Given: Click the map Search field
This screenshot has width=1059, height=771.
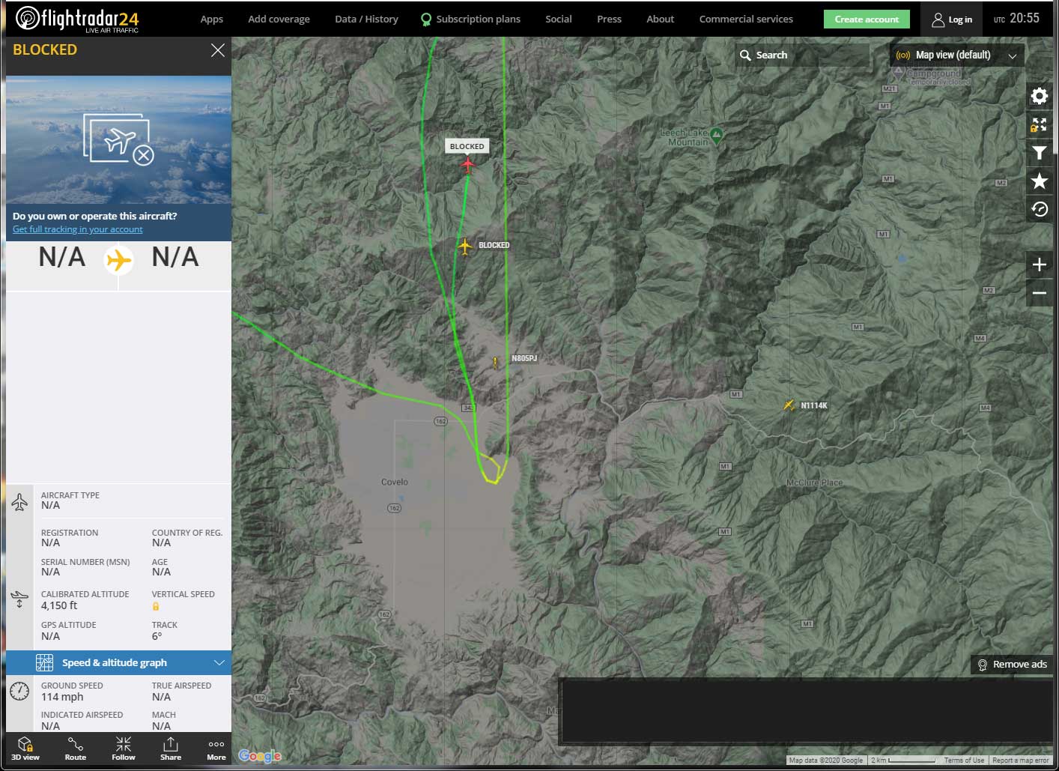Looking at the screenshot, I should [x=801, y=55].
